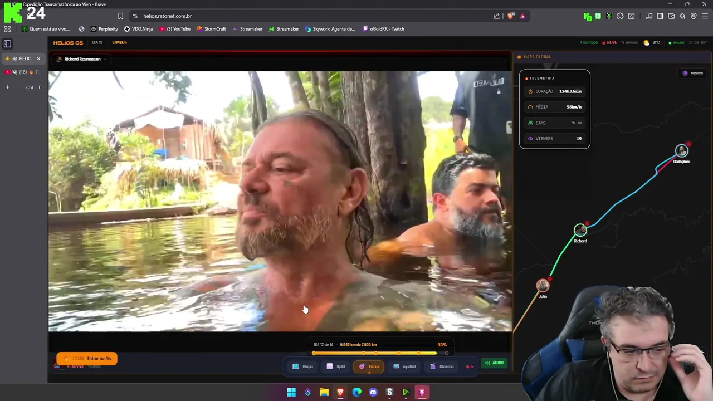The width and height of the screenshot is (713, 401).
Task: Open Microsoft Edge from the taskbar
Action: click(357, 392)
